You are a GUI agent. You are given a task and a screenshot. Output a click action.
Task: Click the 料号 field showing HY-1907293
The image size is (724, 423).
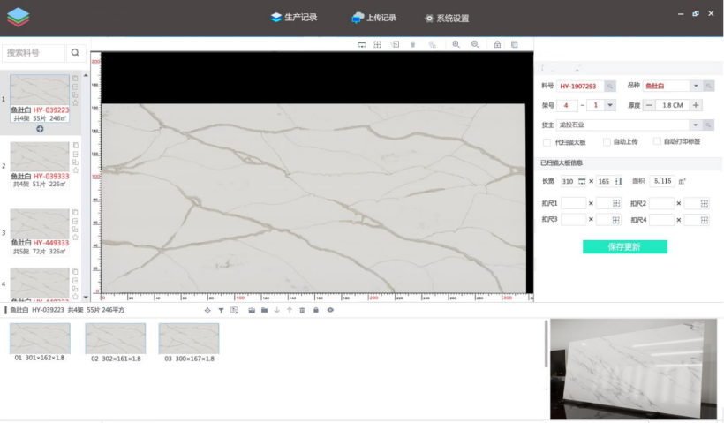click(580, 87)
